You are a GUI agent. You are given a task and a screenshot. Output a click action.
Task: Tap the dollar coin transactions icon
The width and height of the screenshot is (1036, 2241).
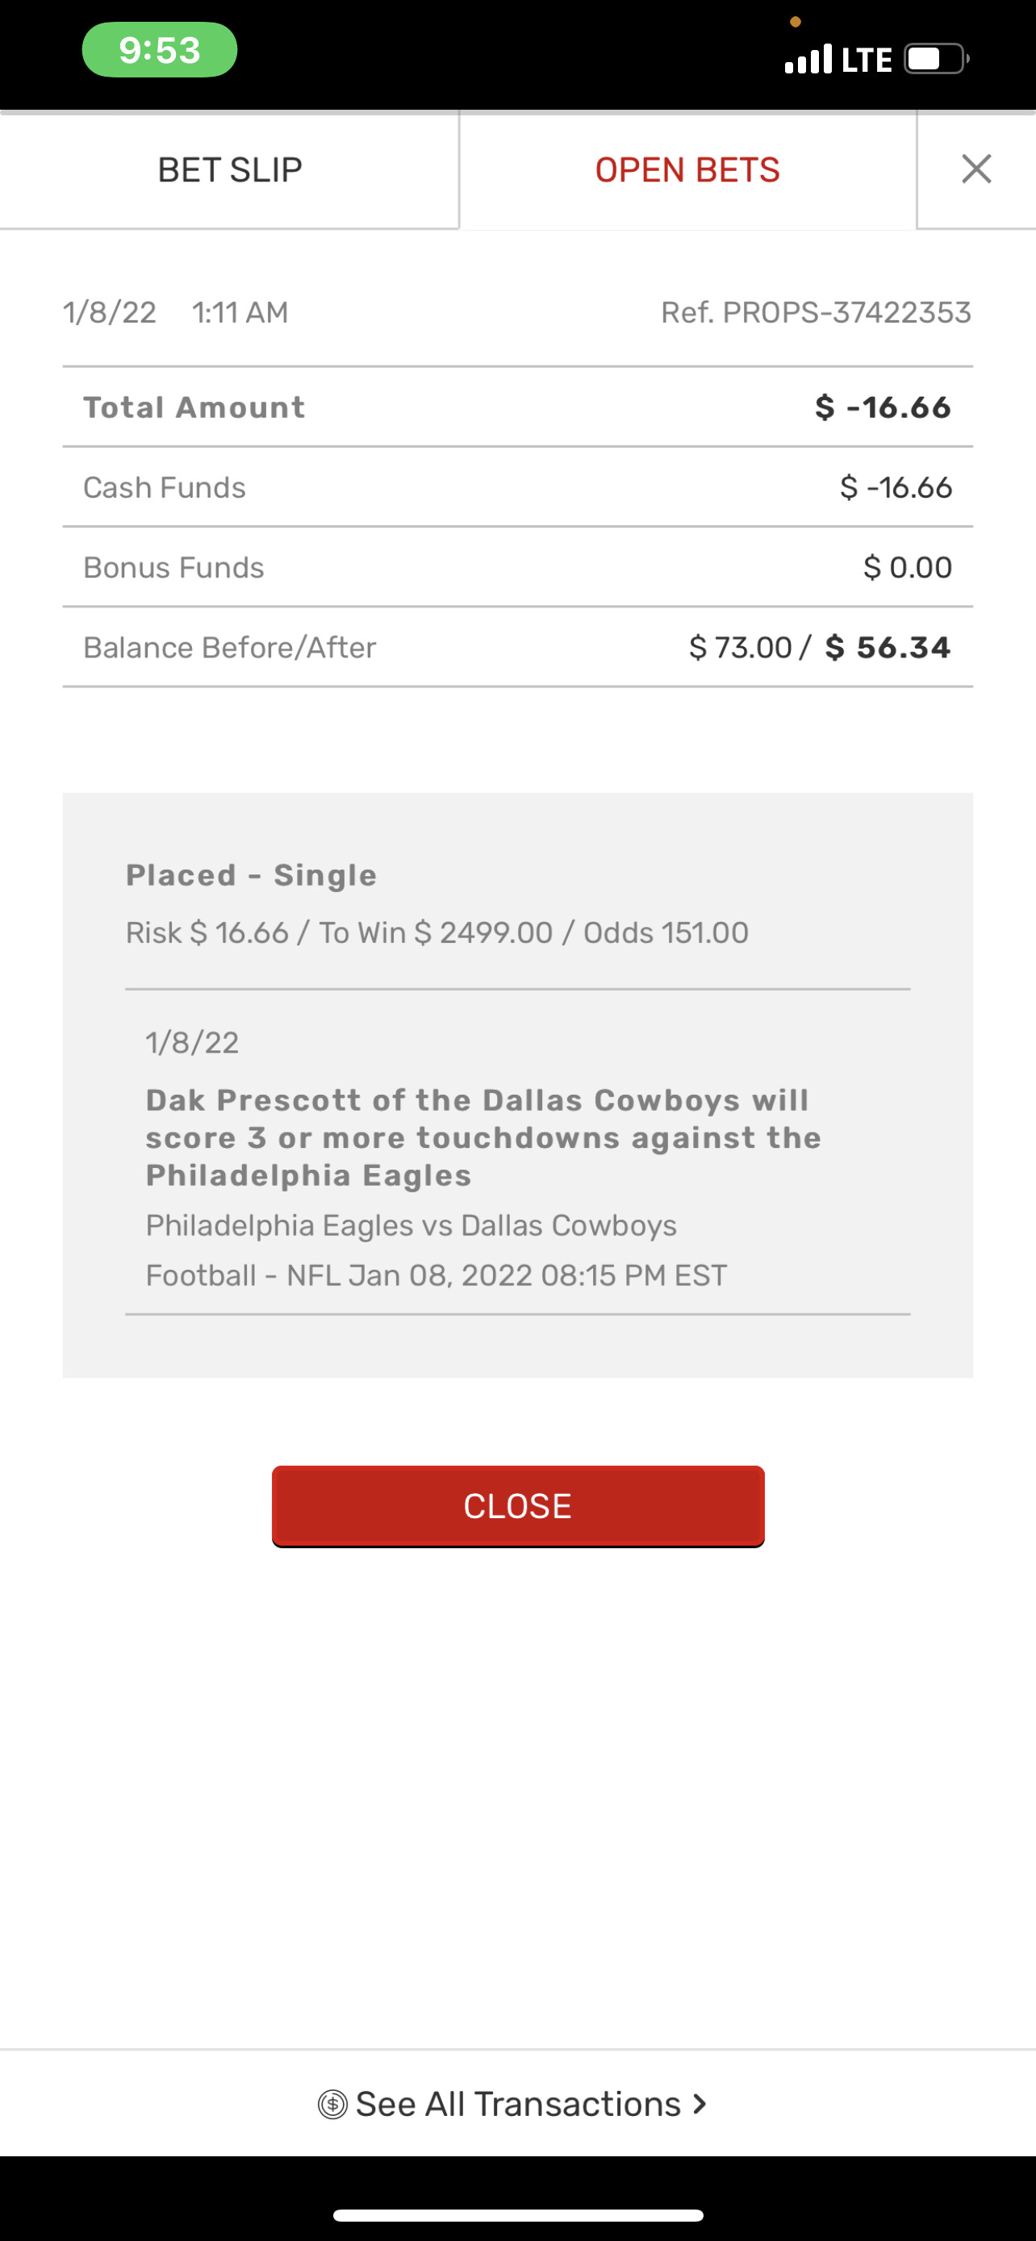(x=332, y=2105)
